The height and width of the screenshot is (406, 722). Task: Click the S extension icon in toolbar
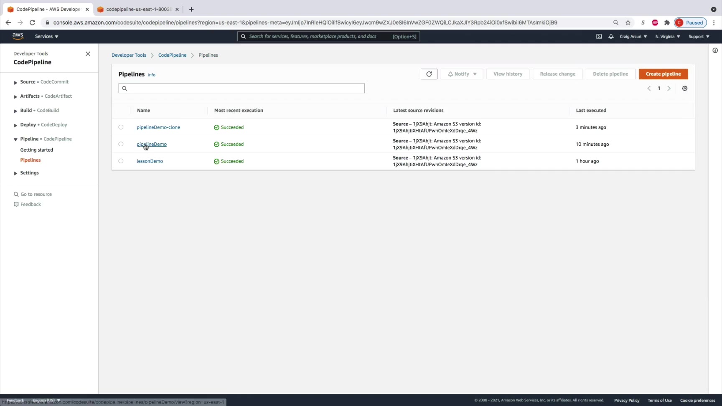[x=643, y=23]
